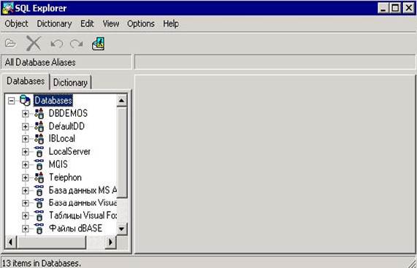The height and width of the screenshot is (268, 417).
Task: Select the Файлы dBASE alias
Action: pyautogui.click(x=75, y=229)
